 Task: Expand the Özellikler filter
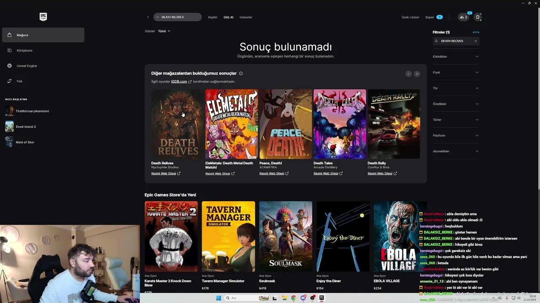[456, 104]
